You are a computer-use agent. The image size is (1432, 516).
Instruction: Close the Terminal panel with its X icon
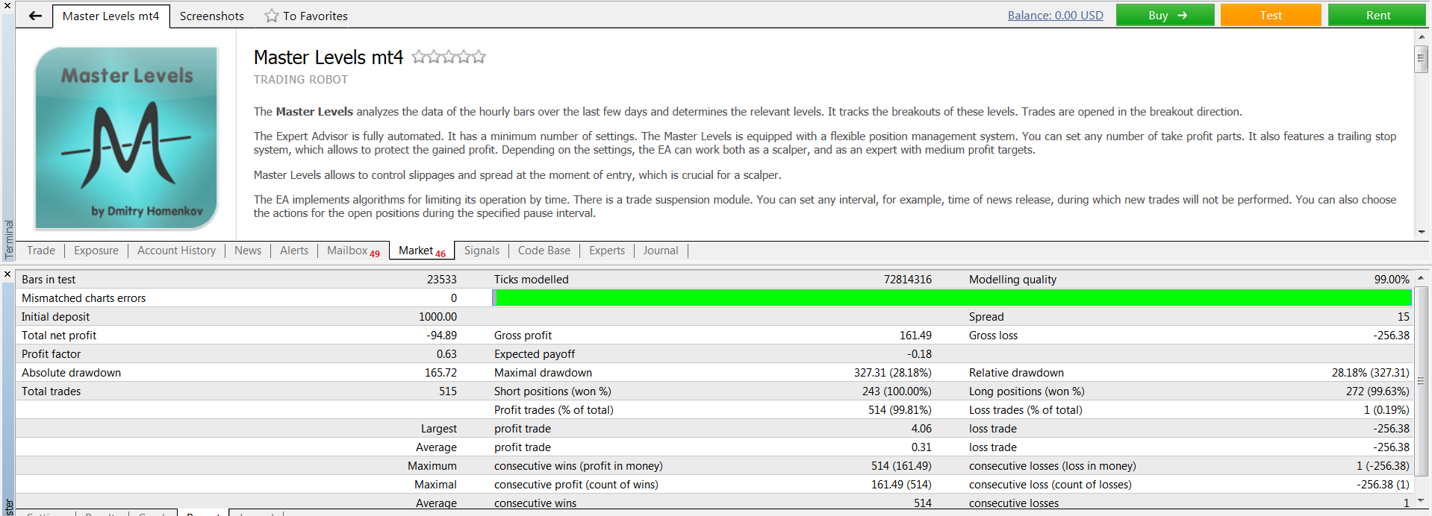point(7,5)
